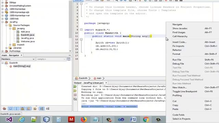Toggle Fully Qualified Names in Navigator toolbar
This screenshot has width=219, height=123.
(x=35, y=109)
